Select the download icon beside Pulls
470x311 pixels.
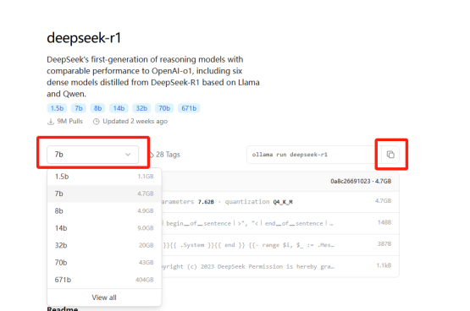coord(51,122)
